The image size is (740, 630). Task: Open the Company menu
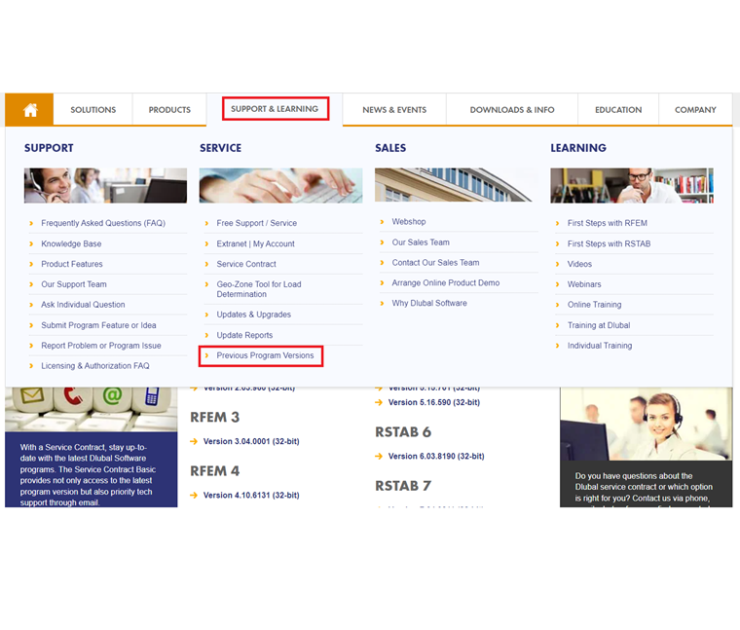(695, 110)
